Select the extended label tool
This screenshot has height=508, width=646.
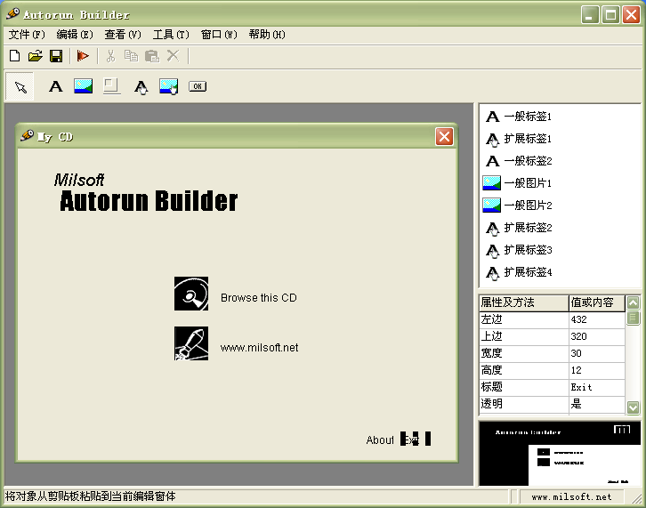(141, 86)
